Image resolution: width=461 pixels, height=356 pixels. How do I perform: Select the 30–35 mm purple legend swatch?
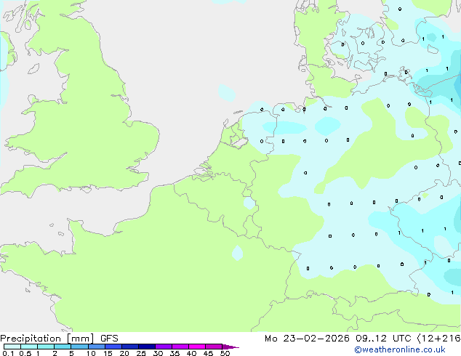click(164, 347)
